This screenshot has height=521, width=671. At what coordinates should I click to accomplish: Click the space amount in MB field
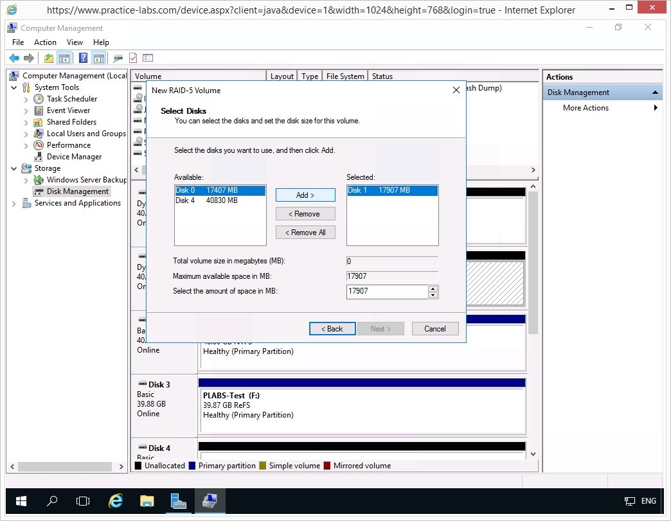(386, 292)
